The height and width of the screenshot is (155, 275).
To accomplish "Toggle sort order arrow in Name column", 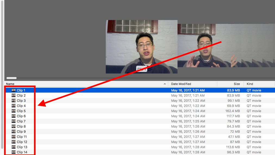I will pos(165,84).
